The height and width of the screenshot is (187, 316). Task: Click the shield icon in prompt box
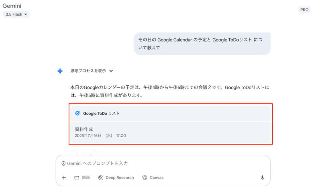[64, 163]
